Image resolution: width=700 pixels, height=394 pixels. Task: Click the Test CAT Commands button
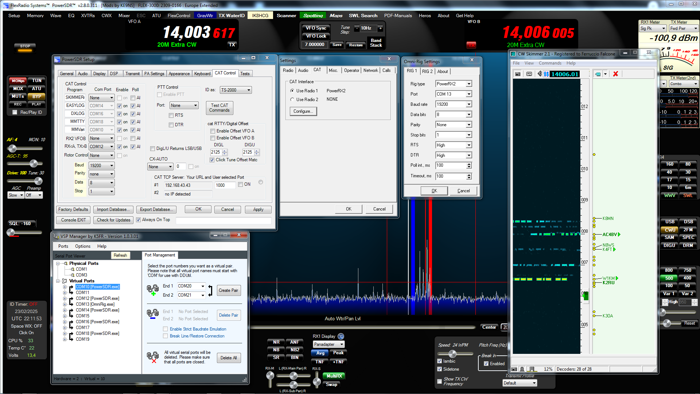click(219, 108)
